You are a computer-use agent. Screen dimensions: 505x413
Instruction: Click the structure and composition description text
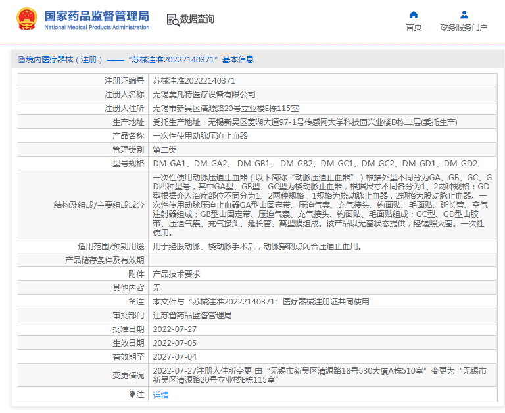(x=322, y=205)
